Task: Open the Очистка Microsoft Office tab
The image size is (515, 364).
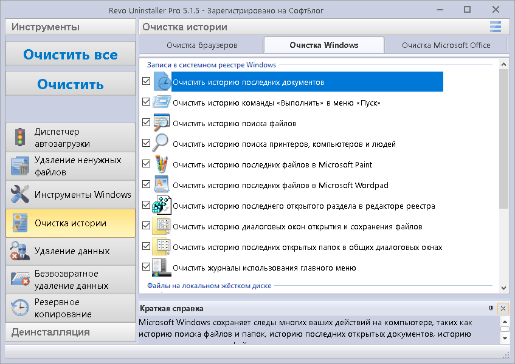Action: pos(446,45)
